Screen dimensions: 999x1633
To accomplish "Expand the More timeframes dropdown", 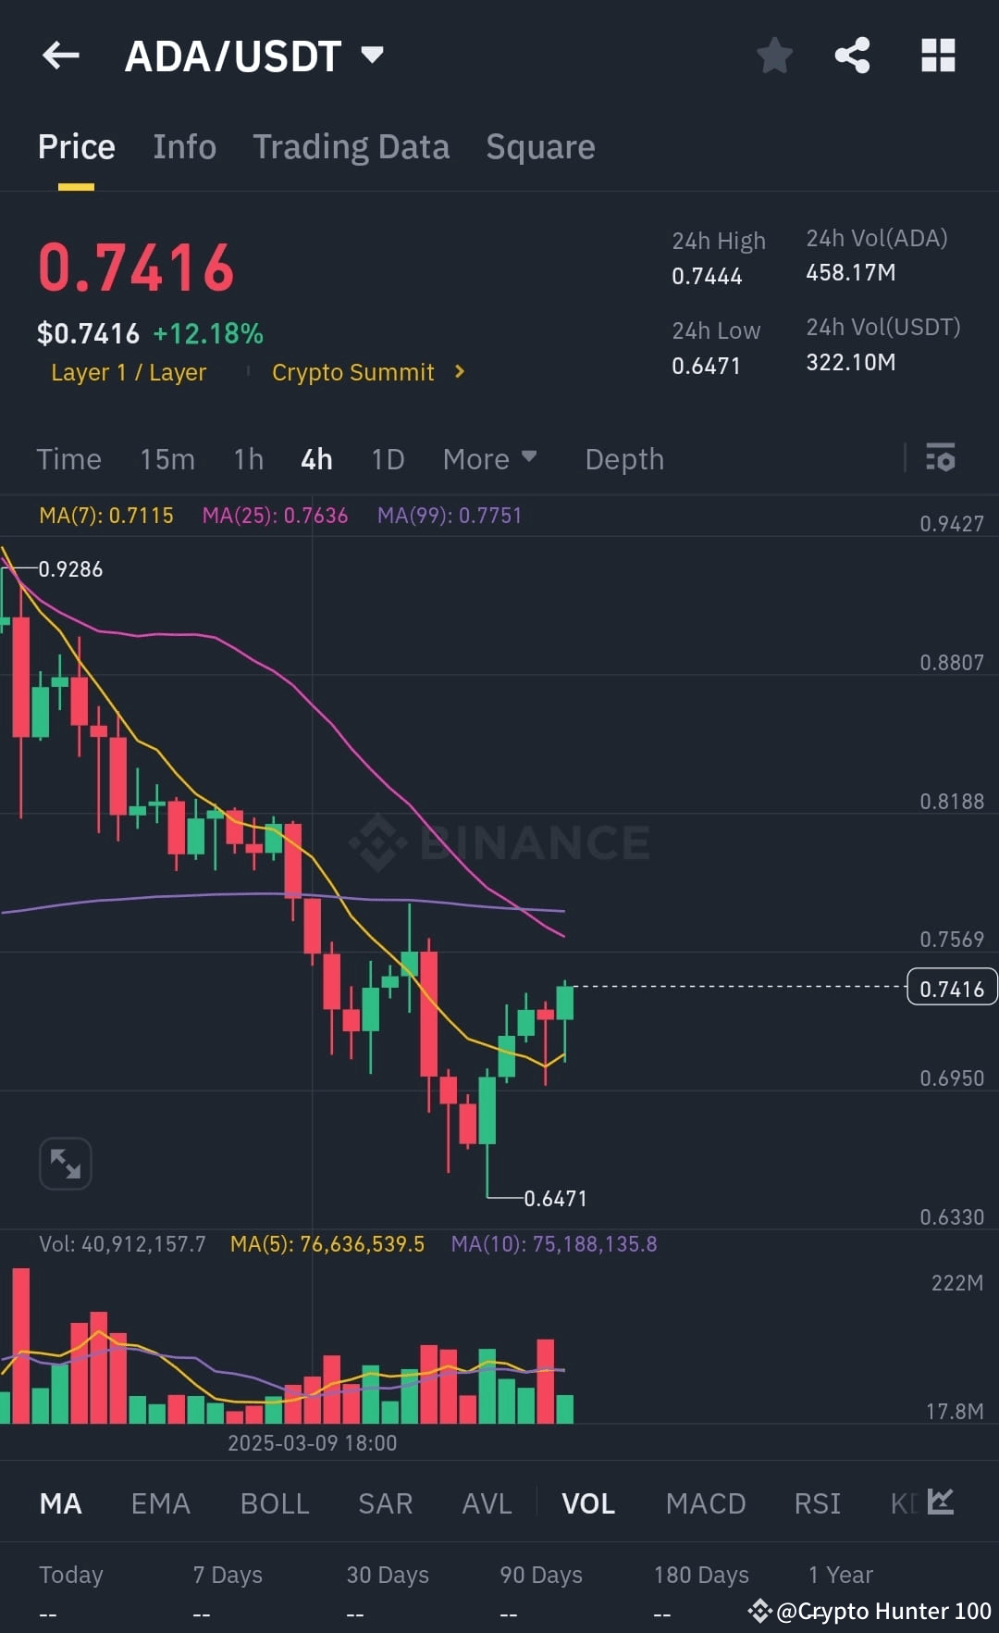I will 489,458.
